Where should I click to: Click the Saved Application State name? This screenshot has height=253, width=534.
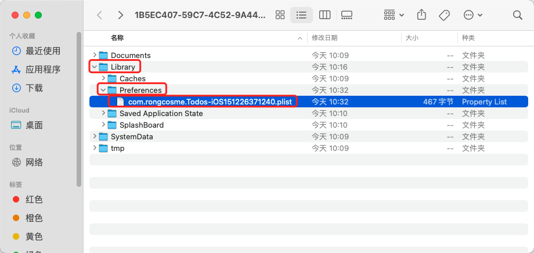click(161, 113)
